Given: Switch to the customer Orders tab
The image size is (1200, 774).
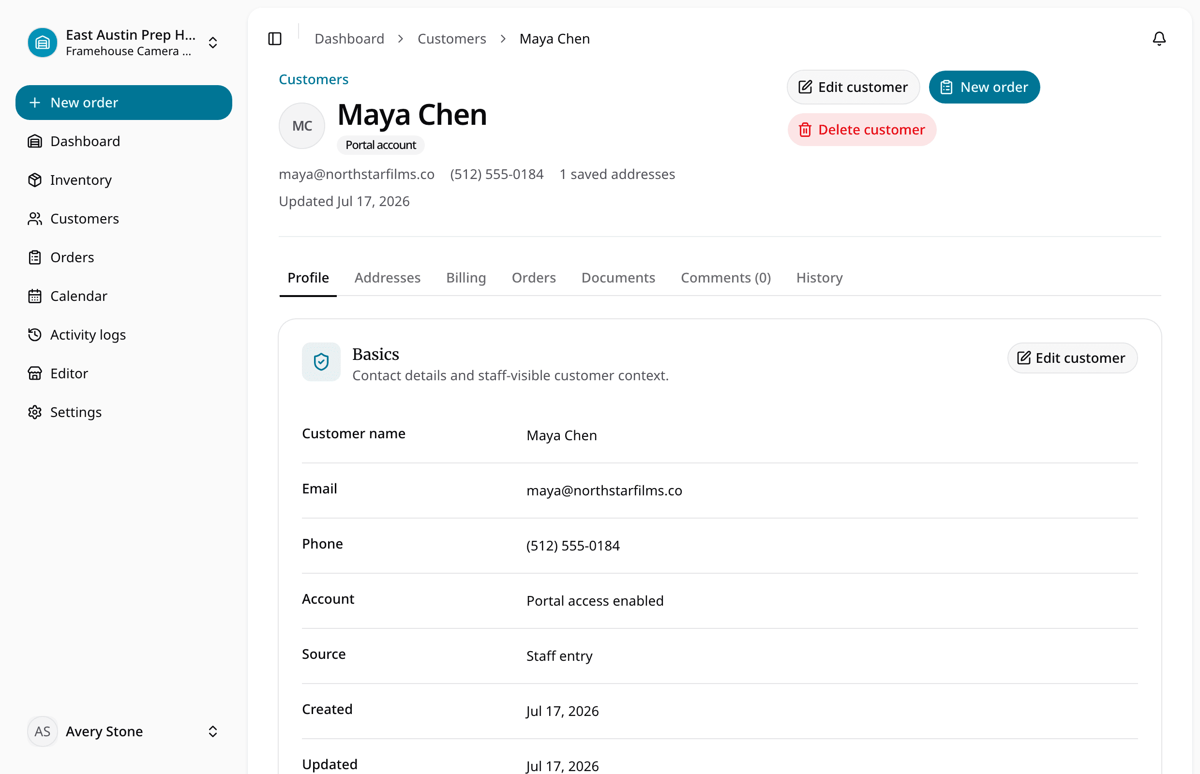Looking at the screenshot, I should coord(533,278).
